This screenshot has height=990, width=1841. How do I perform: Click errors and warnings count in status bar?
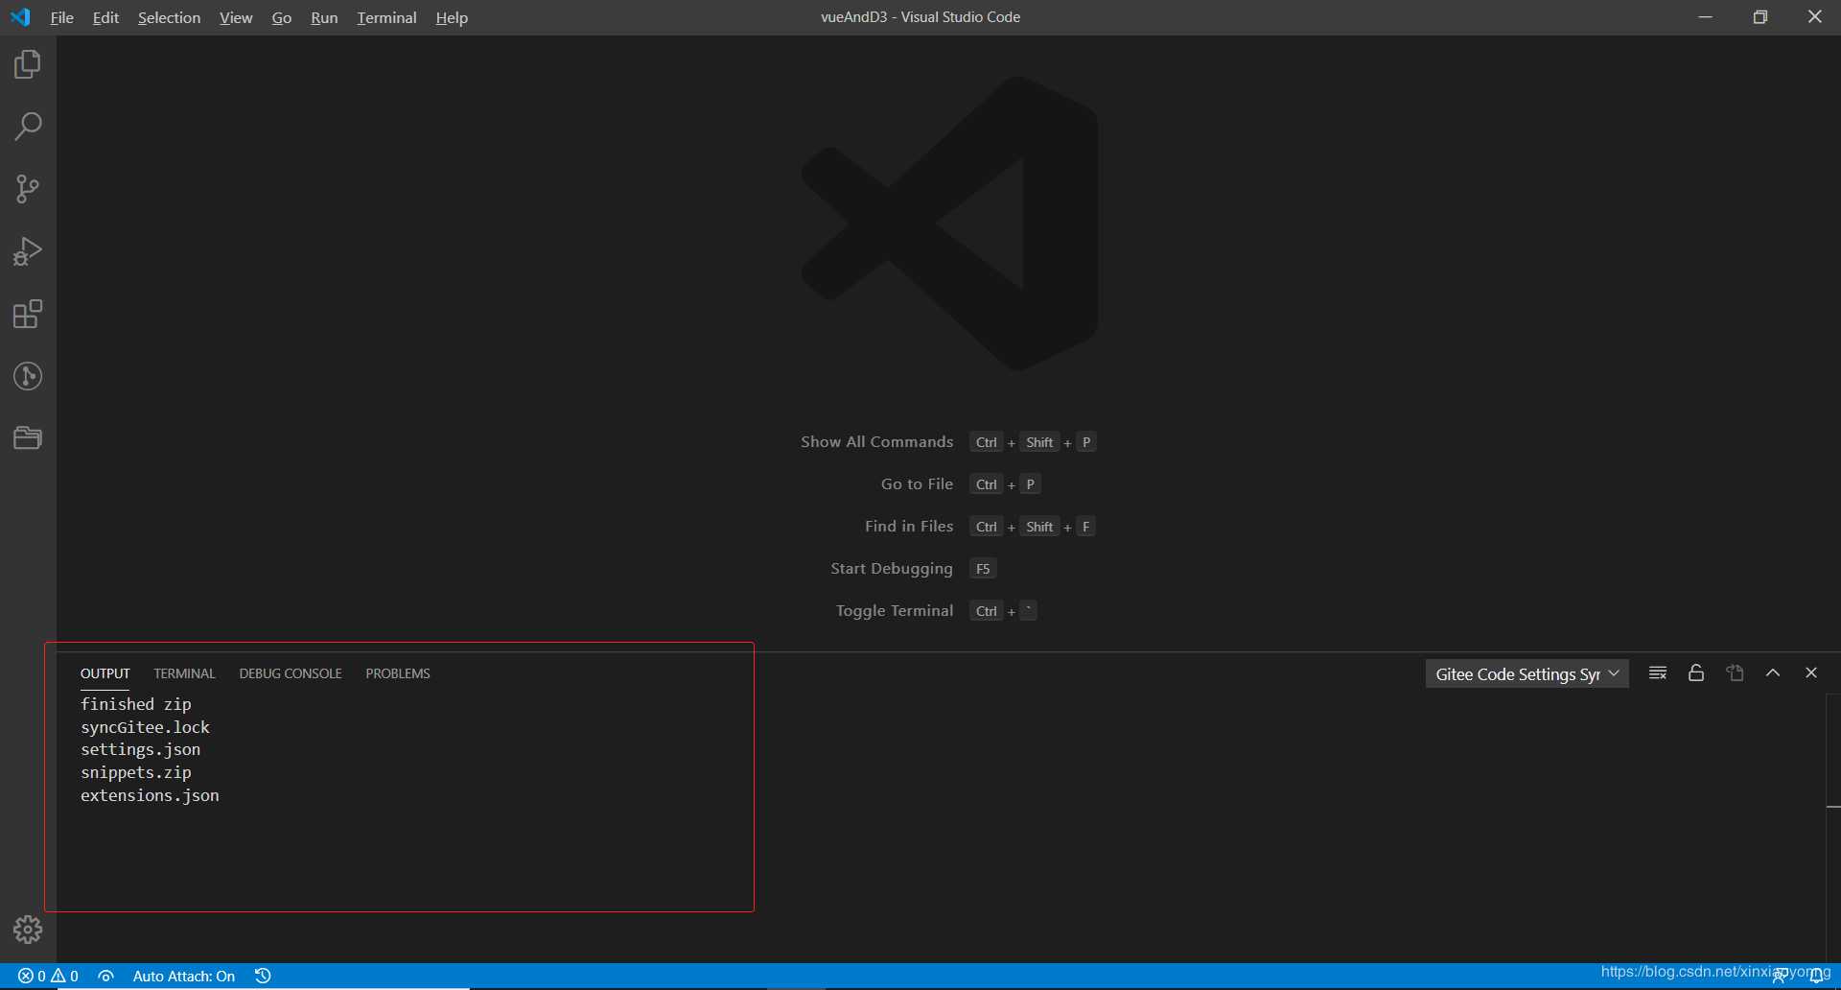tap(48, 976)
